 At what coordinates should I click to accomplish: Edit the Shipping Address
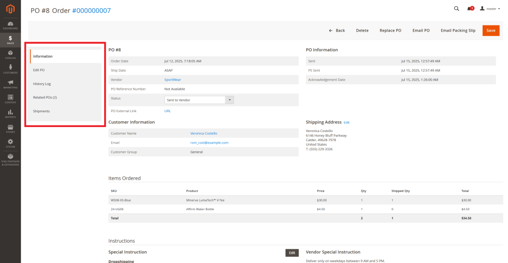point(346,123)
